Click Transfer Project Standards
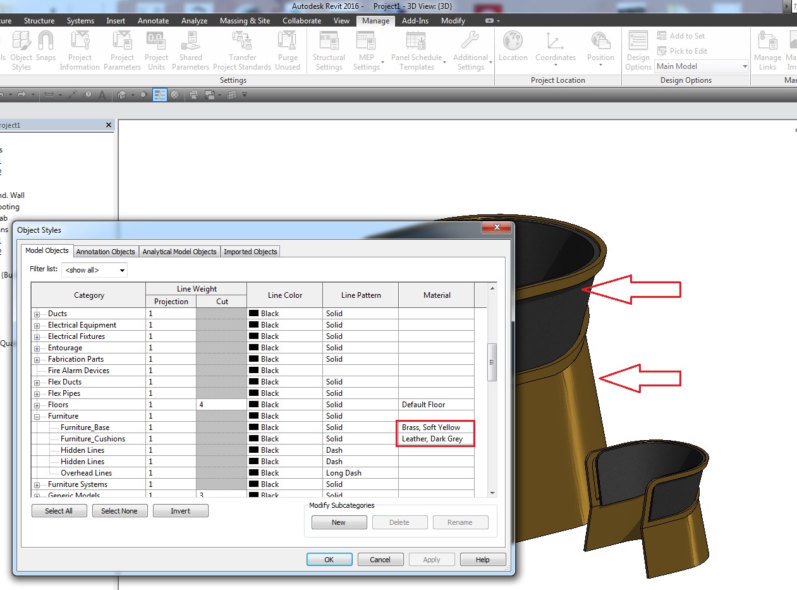Viewport: 797px width, 590px height. [x=242, y=51]
